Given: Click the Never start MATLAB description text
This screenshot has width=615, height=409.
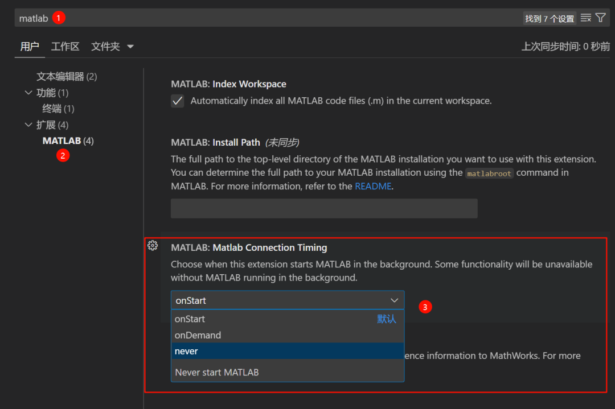Looking at the screenshot, I should [x=217, y=373].
